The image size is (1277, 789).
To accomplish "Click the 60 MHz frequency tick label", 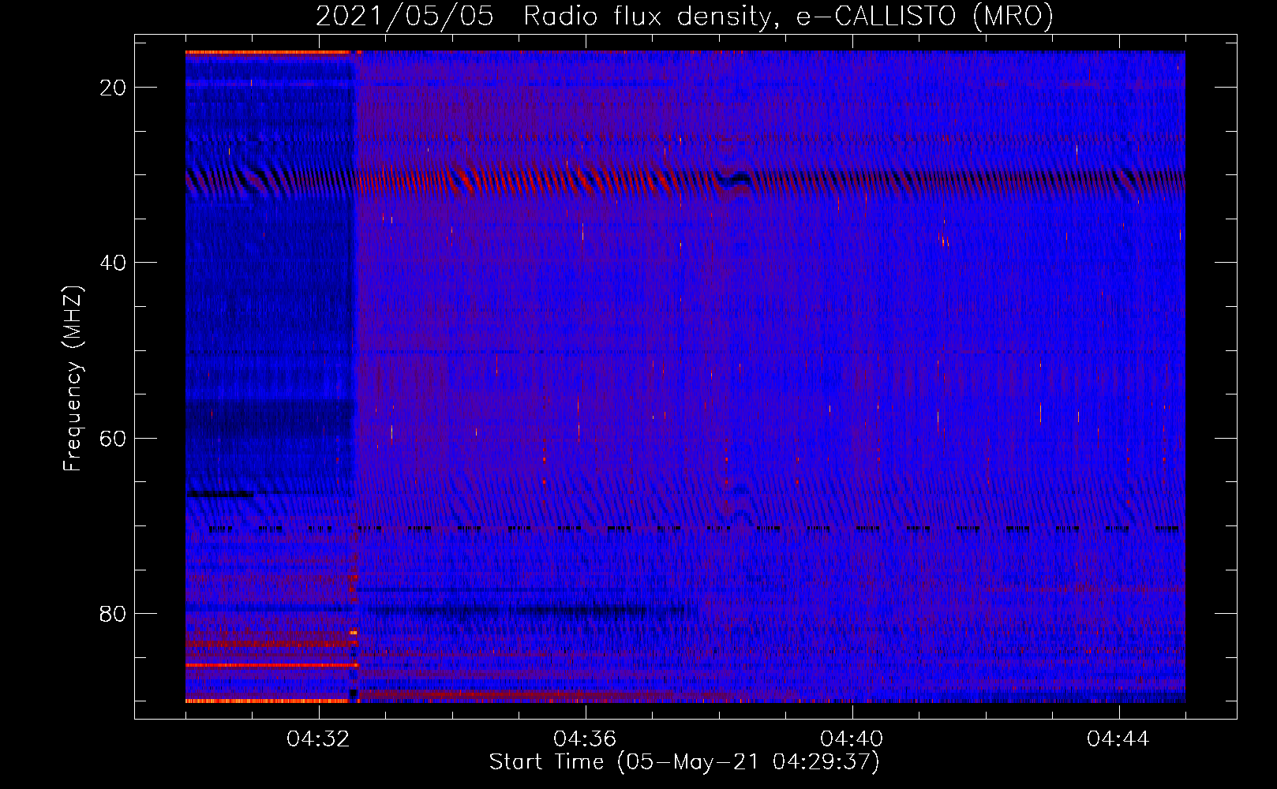I will [x=113, y=438].
